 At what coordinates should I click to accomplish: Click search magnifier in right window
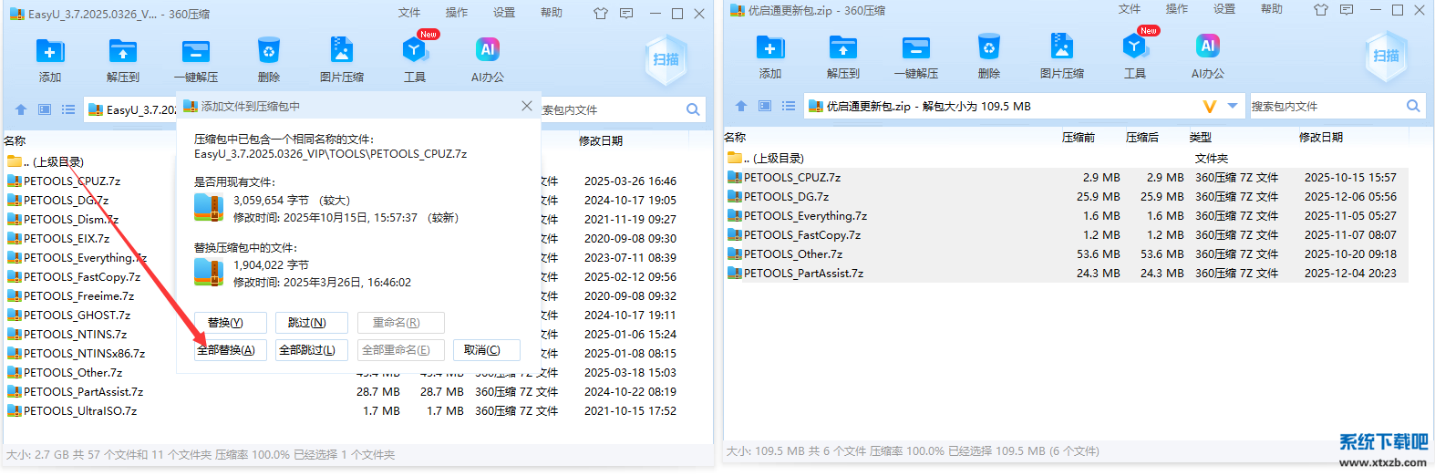click(x=1413, y=106)
